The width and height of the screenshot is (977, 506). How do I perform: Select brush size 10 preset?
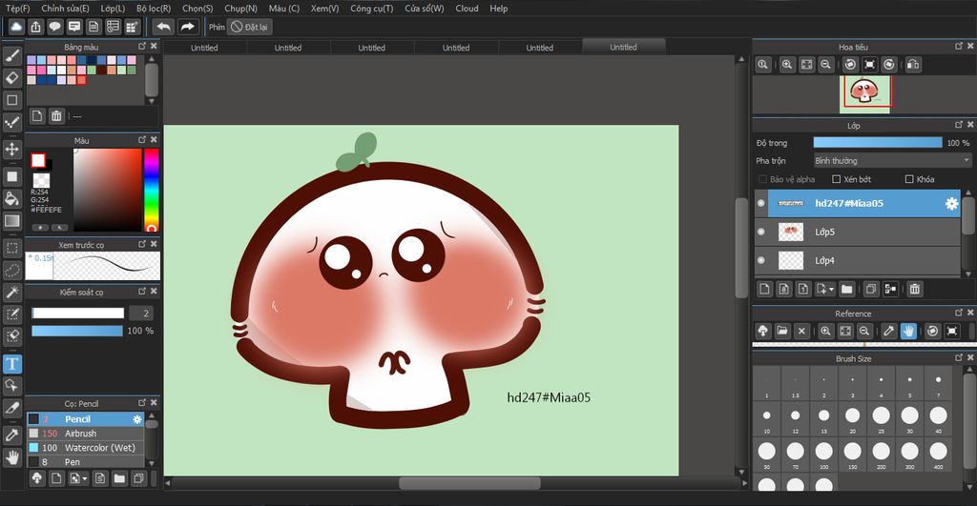(766, 418)
